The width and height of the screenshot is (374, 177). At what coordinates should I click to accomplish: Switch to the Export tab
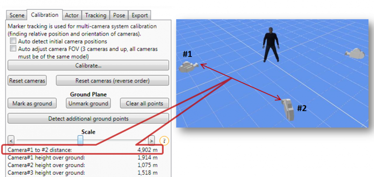(139, 15)
